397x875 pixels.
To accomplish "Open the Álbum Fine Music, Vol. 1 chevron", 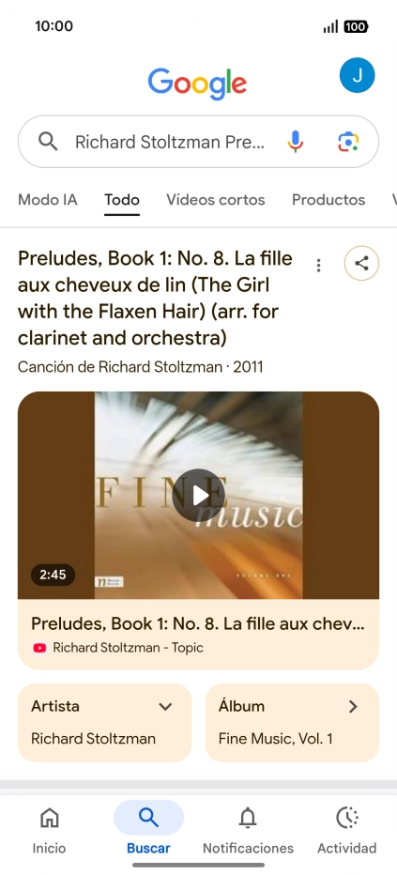I will point(352,706).
